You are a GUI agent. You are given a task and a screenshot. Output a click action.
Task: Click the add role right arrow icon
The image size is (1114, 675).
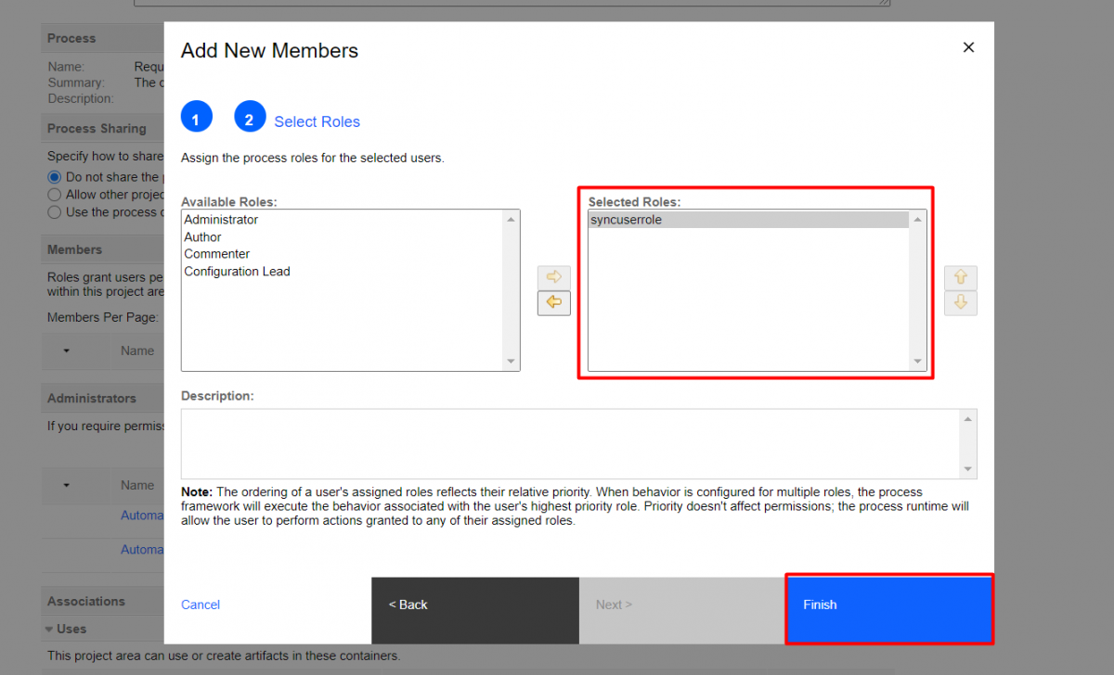553,277
